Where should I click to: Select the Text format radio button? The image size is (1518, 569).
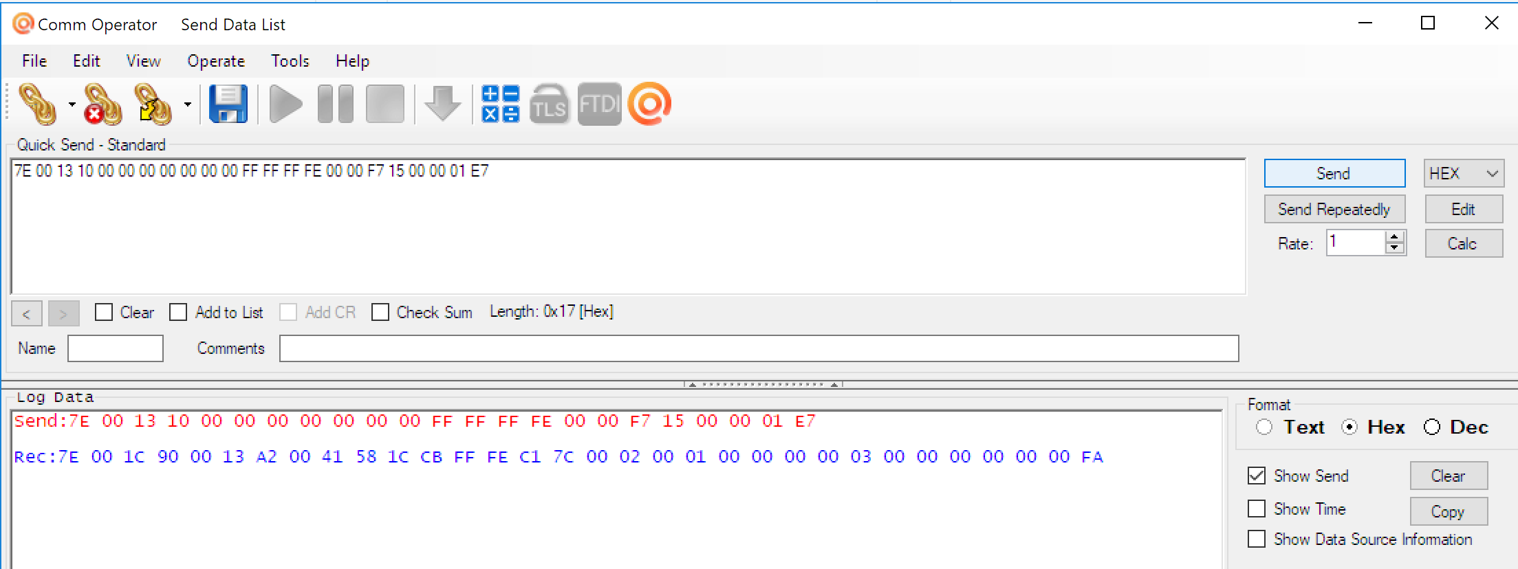click(x=1264, y=427)
